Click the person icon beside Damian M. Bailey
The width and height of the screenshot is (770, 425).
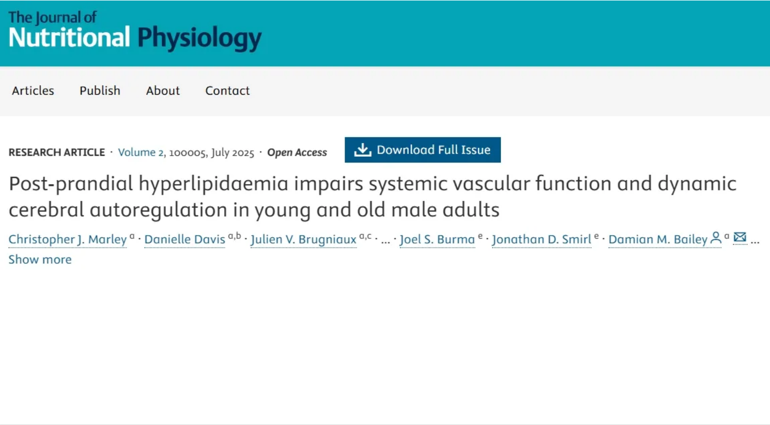(716, 238)
